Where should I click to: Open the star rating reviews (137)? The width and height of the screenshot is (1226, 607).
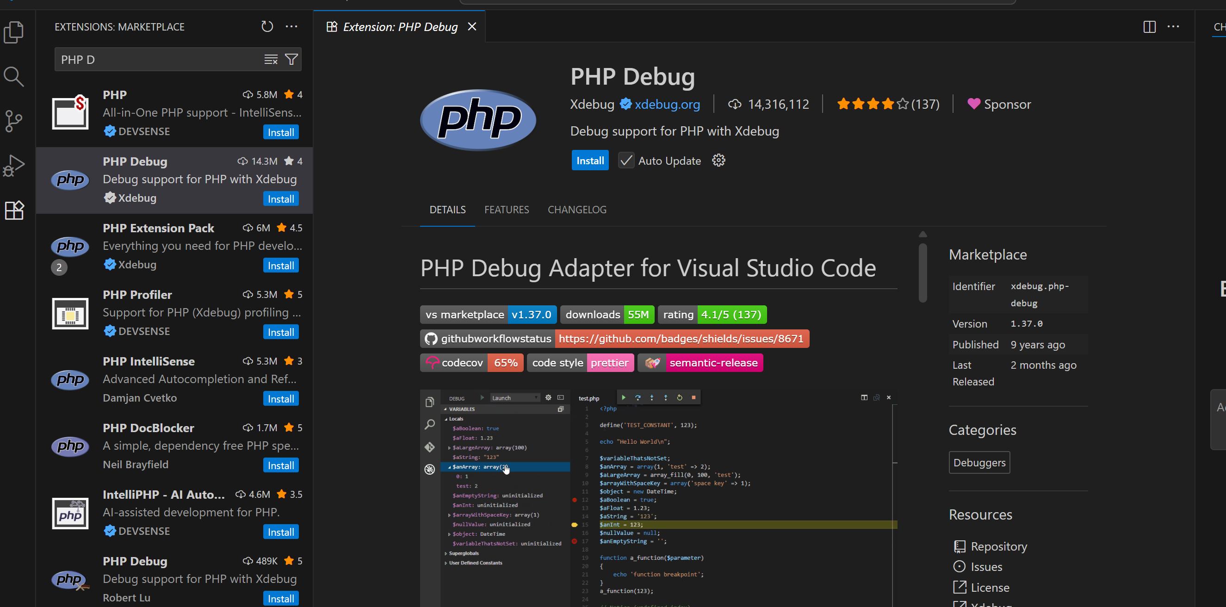[x=888, y=104]
